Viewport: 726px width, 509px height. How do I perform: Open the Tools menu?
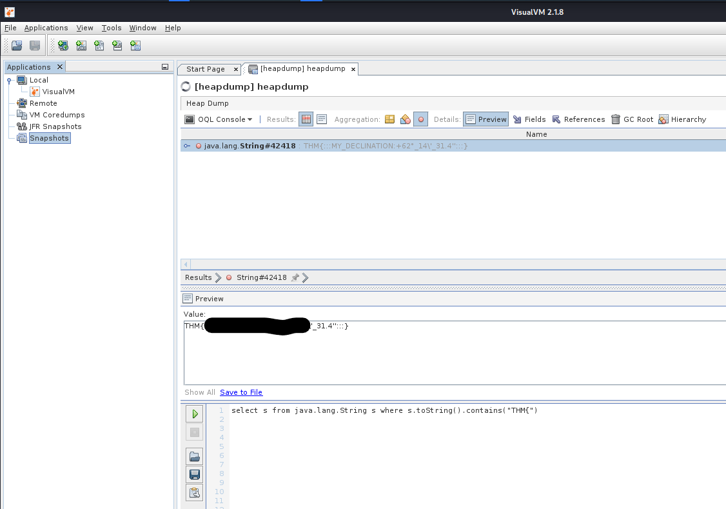tap(112, 28)
